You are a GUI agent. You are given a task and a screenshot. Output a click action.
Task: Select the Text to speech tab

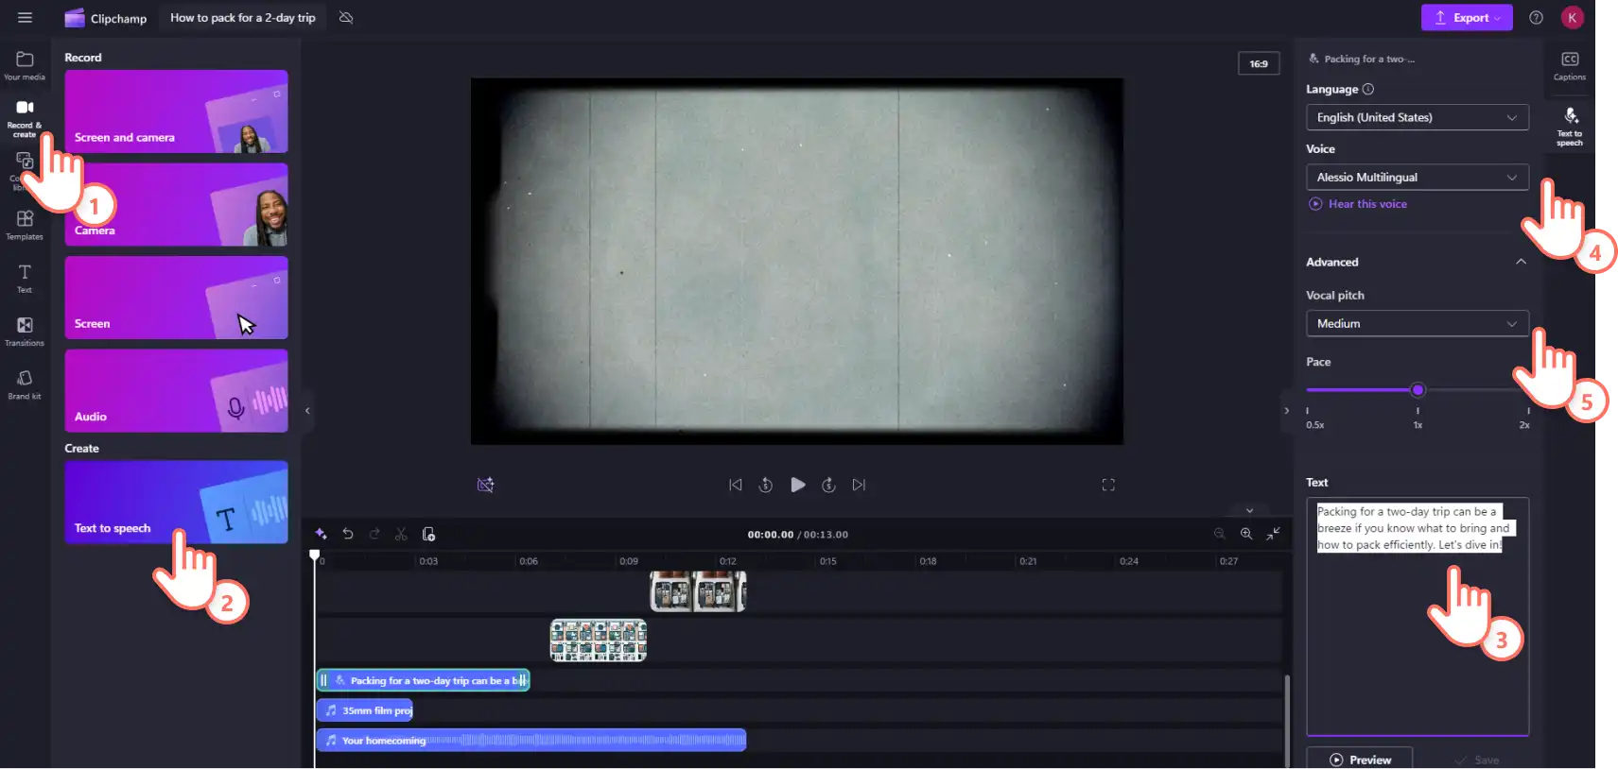pyautogui.click(x=1570, y=126)
